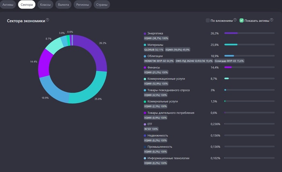This screenshot has width=282, height=172.
Task: Click the Энергетика 26,2% progress bar
Action: pos(248,33)
